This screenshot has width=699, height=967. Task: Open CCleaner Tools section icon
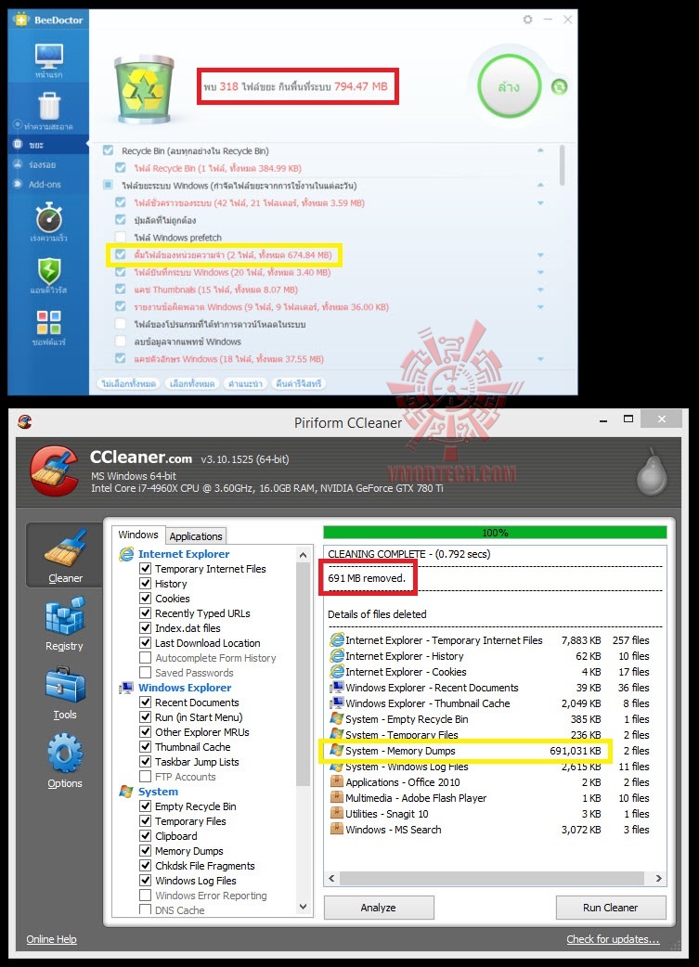tap(65, 685)
